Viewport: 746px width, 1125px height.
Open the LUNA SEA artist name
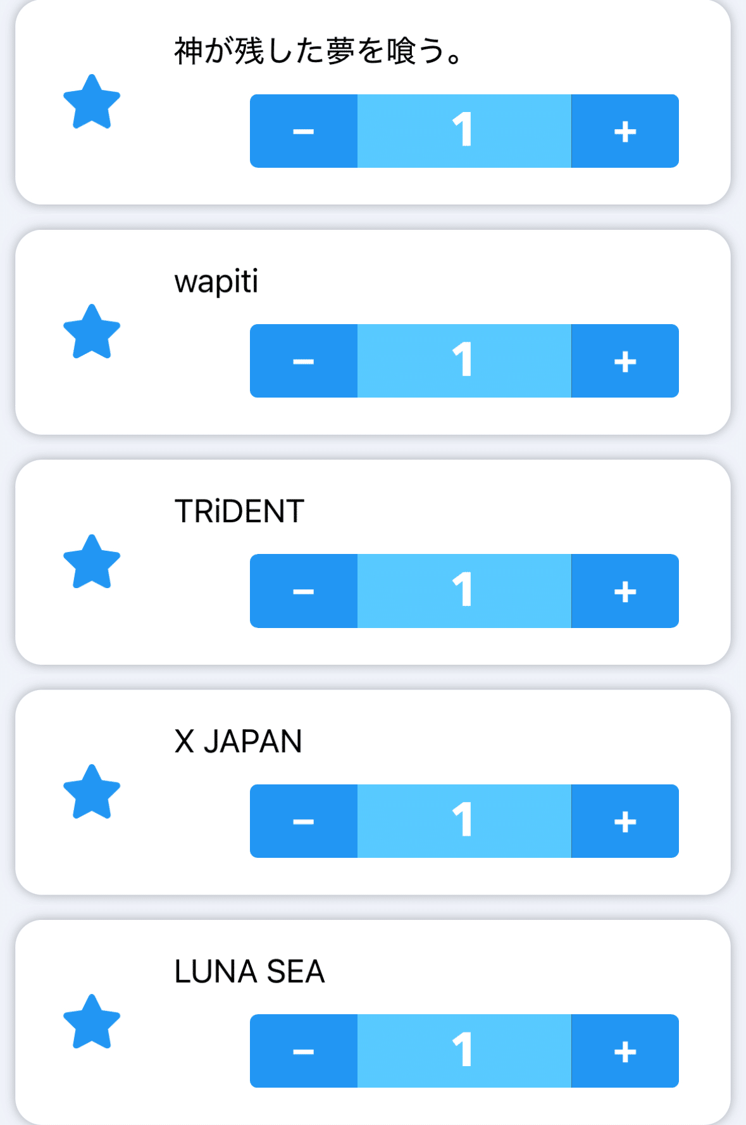tap(249, 971)
